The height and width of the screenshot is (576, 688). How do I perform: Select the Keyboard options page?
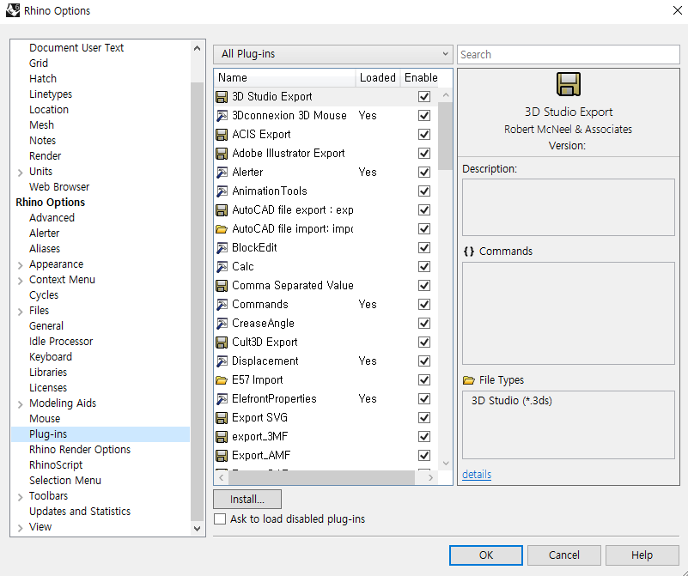click(51, 357)
